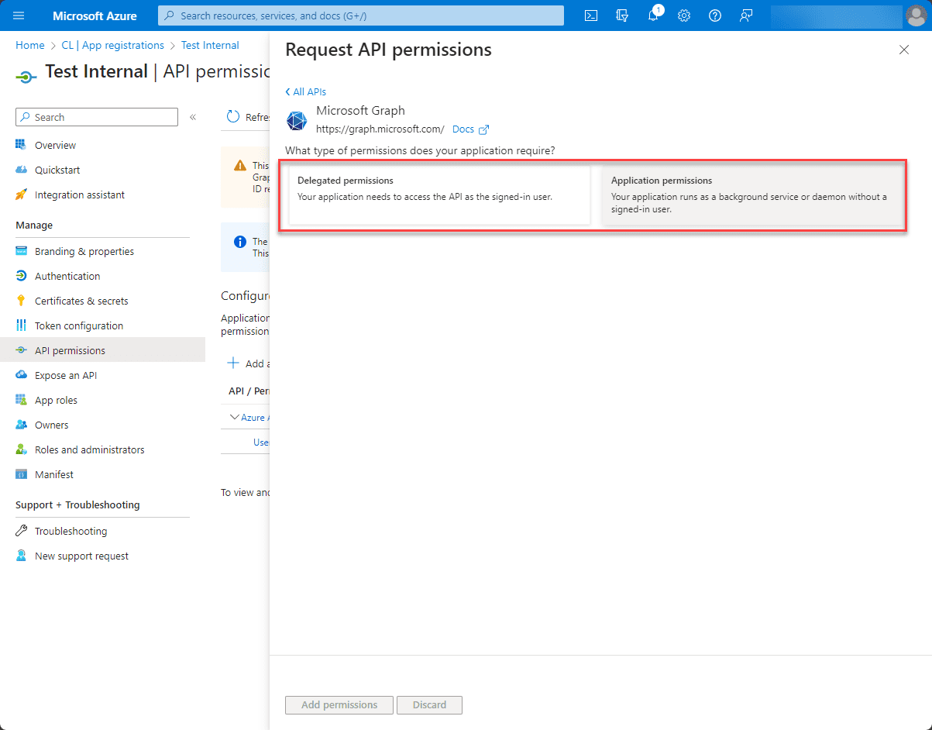Click the App roles icon
Screen dimensions: 932x730
(x=21, y=400)
